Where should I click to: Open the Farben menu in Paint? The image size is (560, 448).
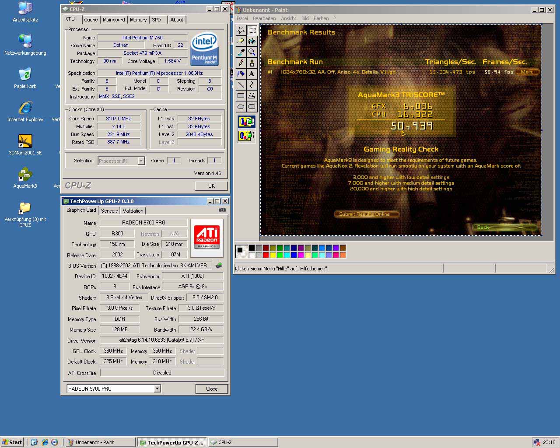[x=321, y=18]
